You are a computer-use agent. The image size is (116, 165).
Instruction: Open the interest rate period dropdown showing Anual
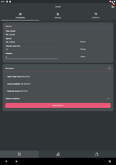pos(95,49)
